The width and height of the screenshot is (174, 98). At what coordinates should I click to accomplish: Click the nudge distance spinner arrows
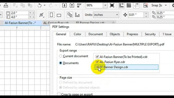(x=146, y=15)
